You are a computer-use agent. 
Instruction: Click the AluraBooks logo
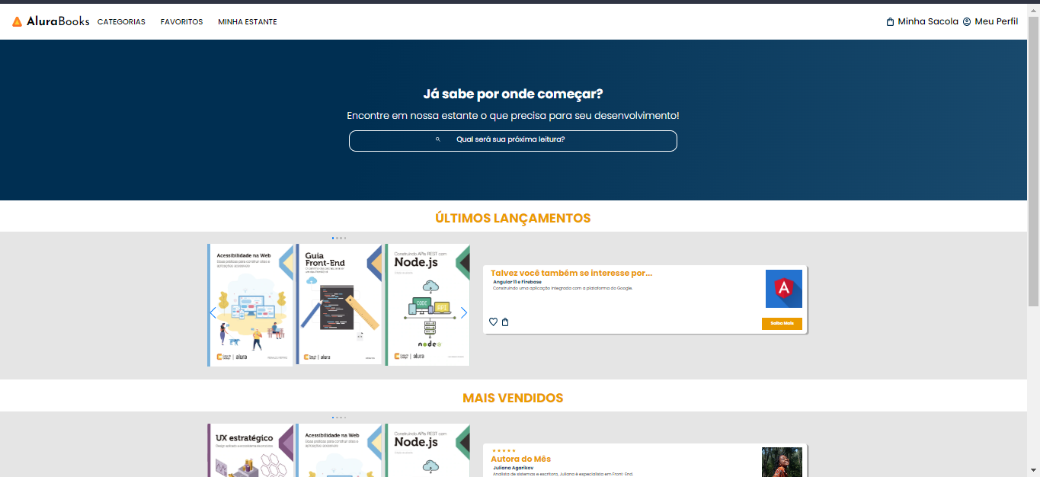pyautogui.click(x=51, y=21)
